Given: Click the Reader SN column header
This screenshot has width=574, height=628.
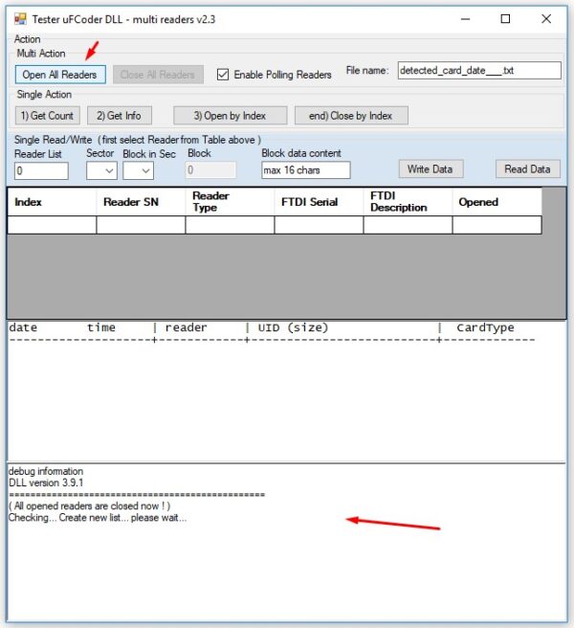Looking at the screenshot, I should tap(141, 202).
